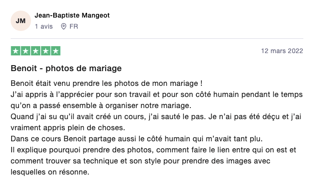Click the line 'qu'on a passé ensemble à organiser'
The width and height of the screenshot is (314, 181).
point(101,106)
